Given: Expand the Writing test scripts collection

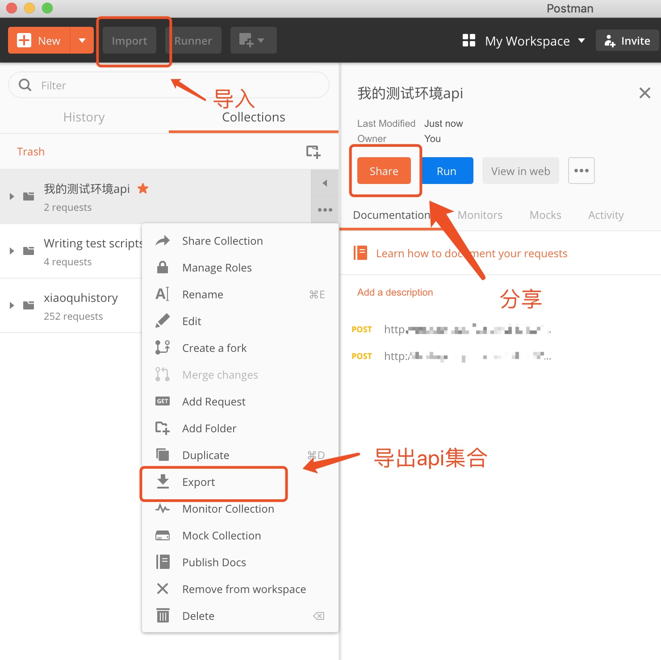Looking at the screenshot, I should click(12, 251).
